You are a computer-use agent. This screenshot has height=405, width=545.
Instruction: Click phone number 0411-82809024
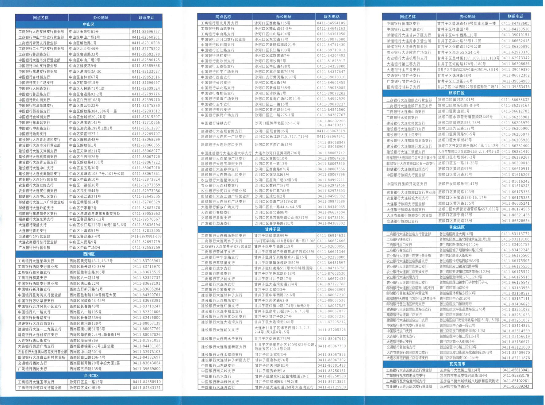(x=146, y=88)
